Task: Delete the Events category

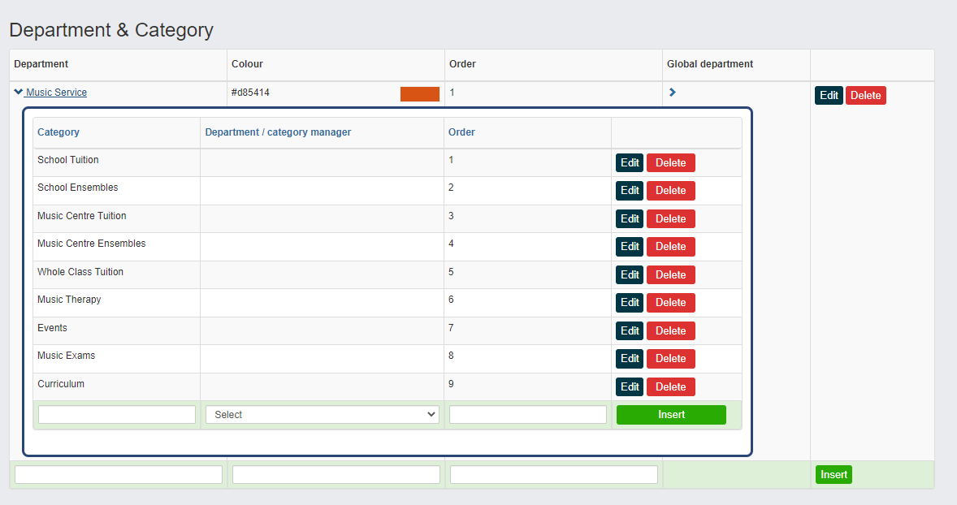Action: coord(671,330)
